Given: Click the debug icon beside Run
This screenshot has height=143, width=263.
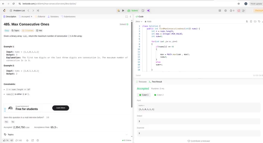Looking at the screenshot, I should coord(118,10).
